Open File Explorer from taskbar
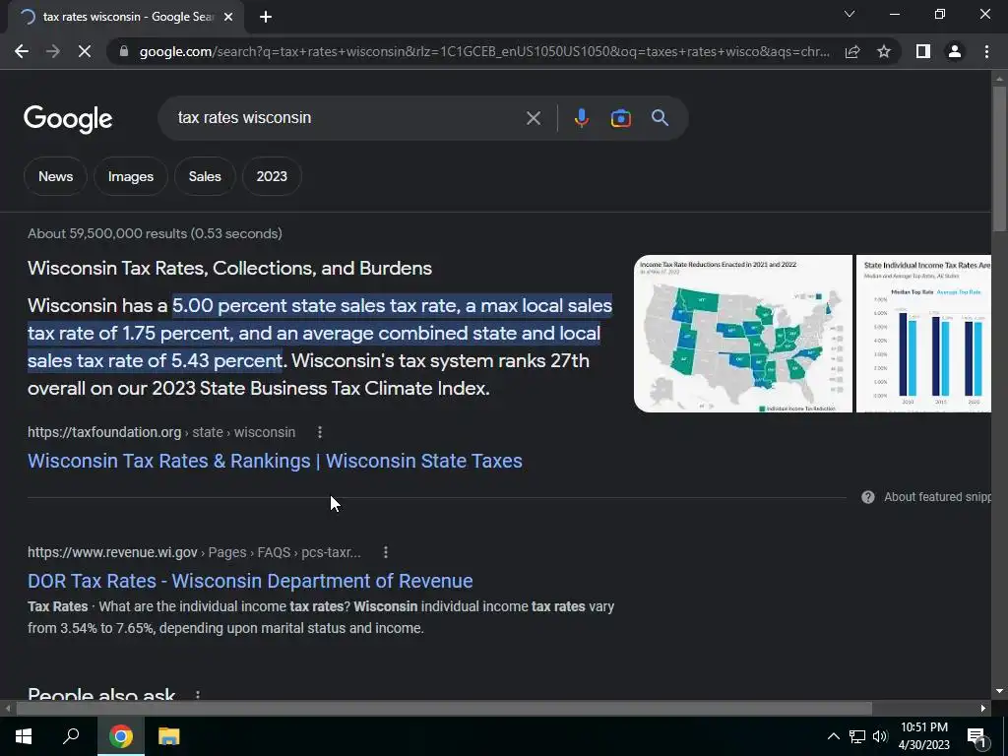The height and width of the screenshot is (756, 1008). (x=169, y=736)
